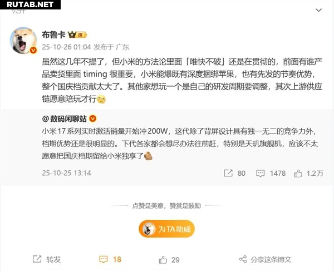This screenshot has width=334, height=272.
Task: Click the orange verified badge on avatar
Action: [33, 50]
